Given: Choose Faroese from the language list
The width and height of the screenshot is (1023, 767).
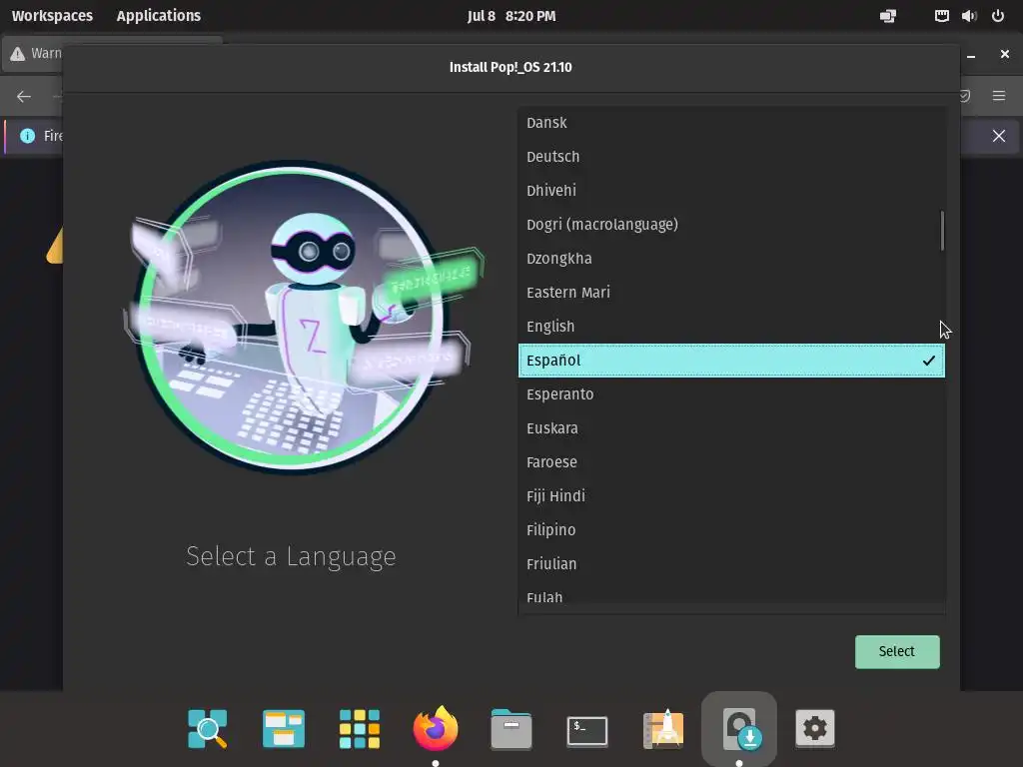Looking at the screenshot, I should [x=731, y=461].
